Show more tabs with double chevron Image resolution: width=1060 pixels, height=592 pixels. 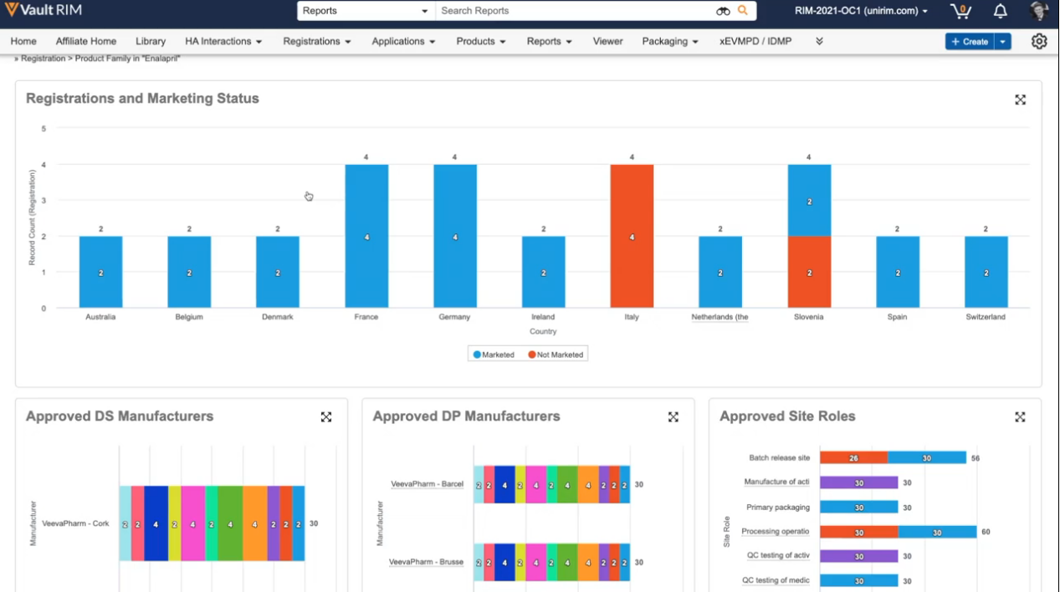(819, 41)
